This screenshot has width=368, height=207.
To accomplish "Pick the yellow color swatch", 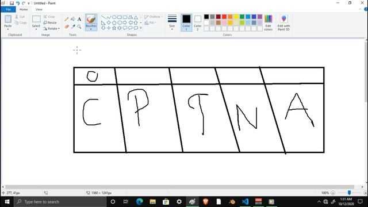I will 236,17.
